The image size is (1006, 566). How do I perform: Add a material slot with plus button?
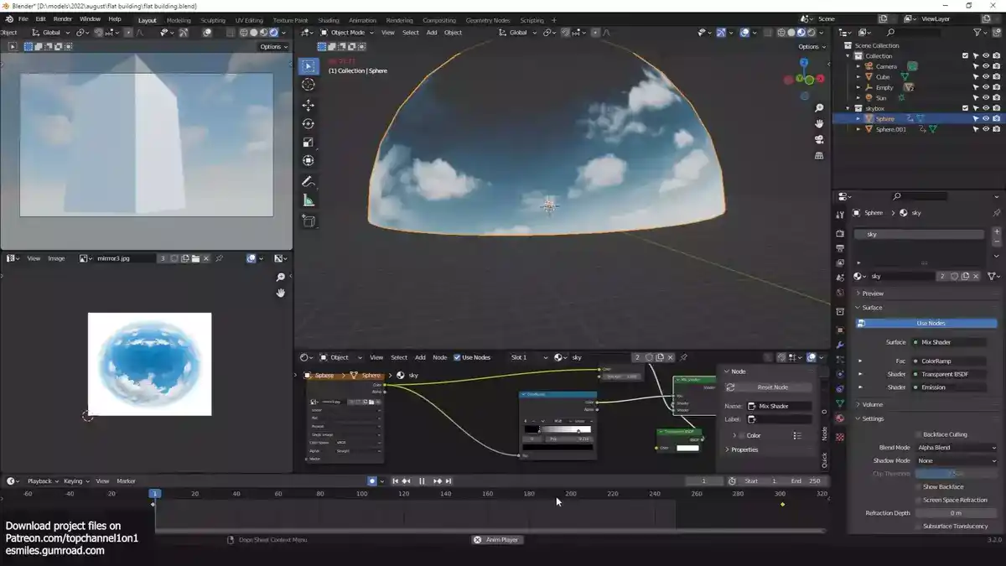(x=996, y=232)
